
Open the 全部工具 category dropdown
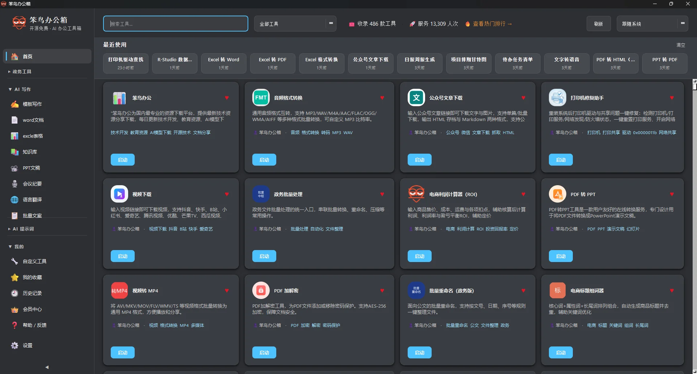[295, 24]
